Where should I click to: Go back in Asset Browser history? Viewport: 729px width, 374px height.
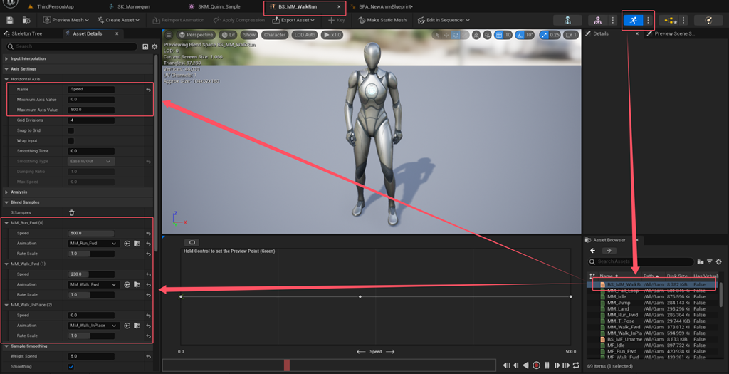coord(593,251)
